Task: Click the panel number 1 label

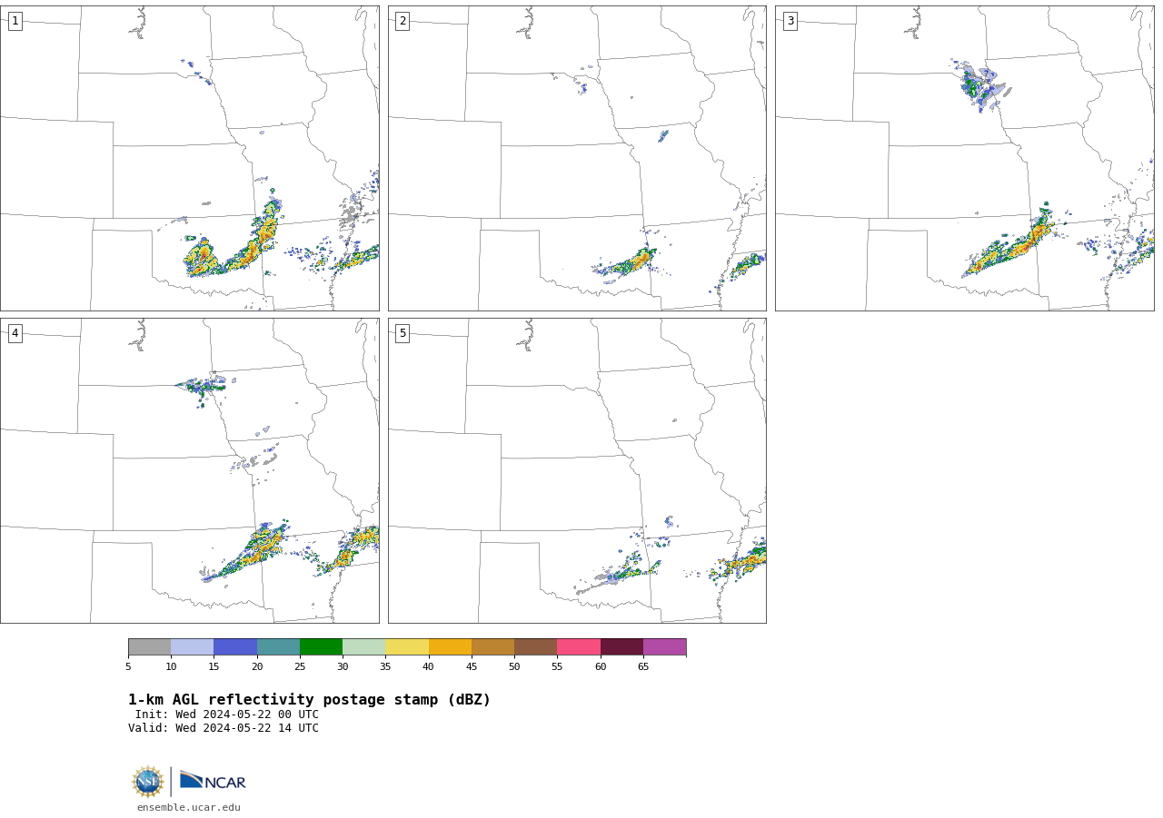Action: click(x=15, y=21)
